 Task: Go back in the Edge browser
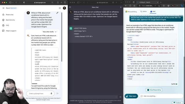pyautogui.click(x=126, y=6)
